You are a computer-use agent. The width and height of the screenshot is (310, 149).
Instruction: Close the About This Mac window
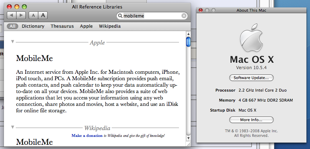tap(201, 10)
